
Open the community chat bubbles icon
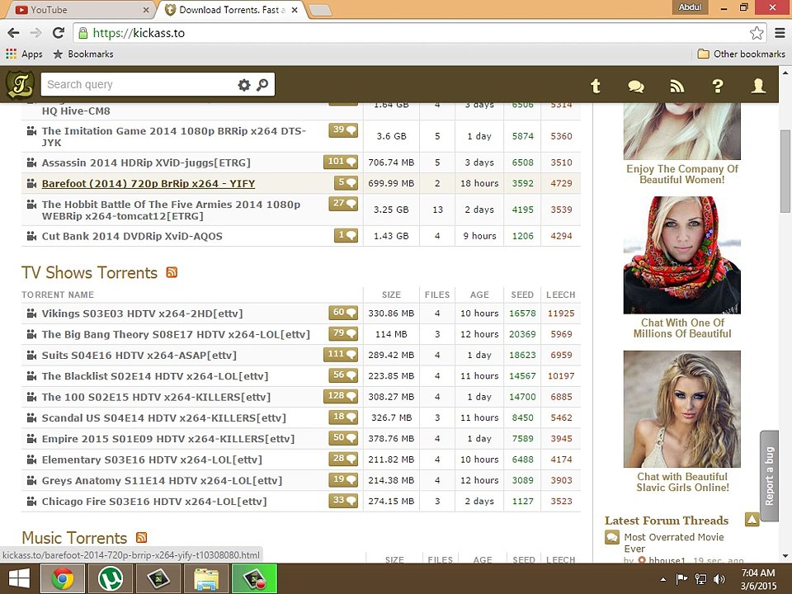(x=636, y=87)
